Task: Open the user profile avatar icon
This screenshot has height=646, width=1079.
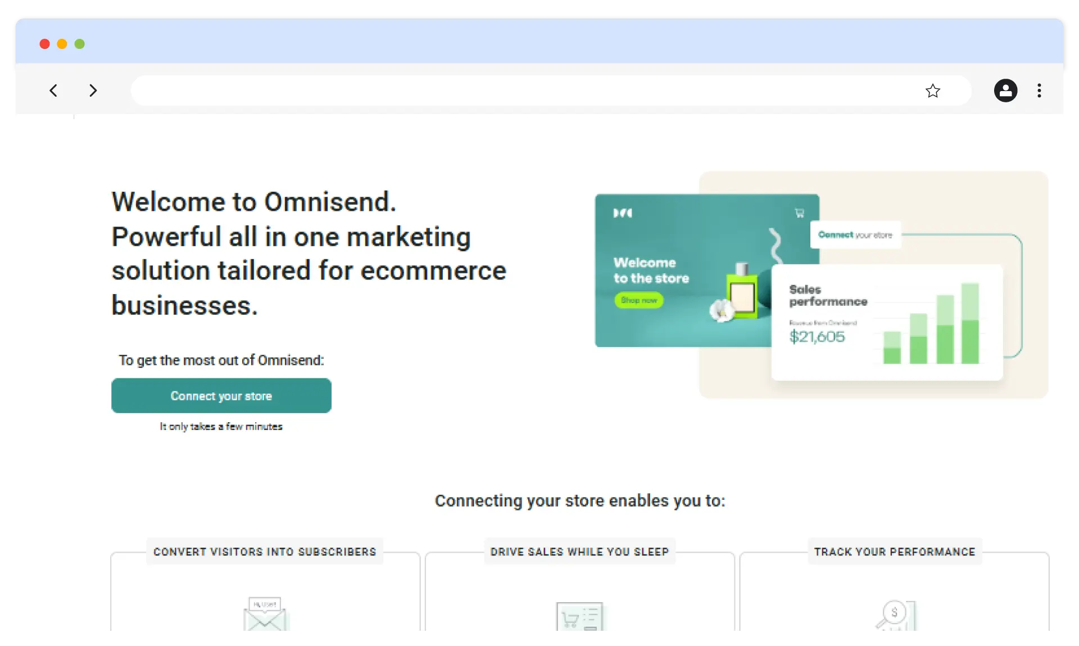Action: [1005, 91]
